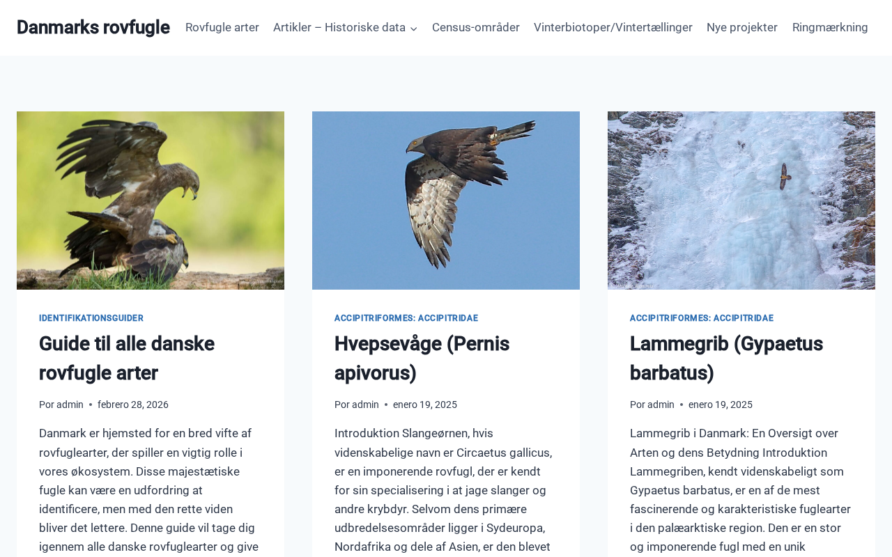This screenshot has width=892, height=557.
Task: Open the Lammegrib frozen waterfall thumbnail
Action: (x=741, y=201)
